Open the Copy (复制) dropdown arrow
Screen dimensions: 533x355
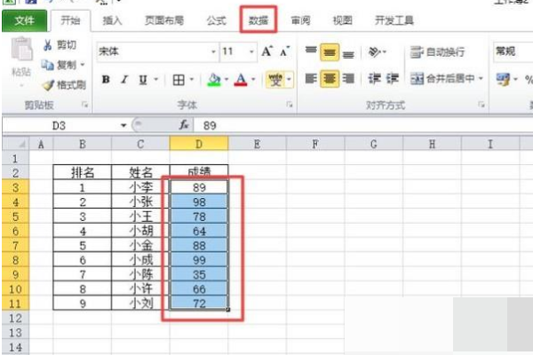83,65
